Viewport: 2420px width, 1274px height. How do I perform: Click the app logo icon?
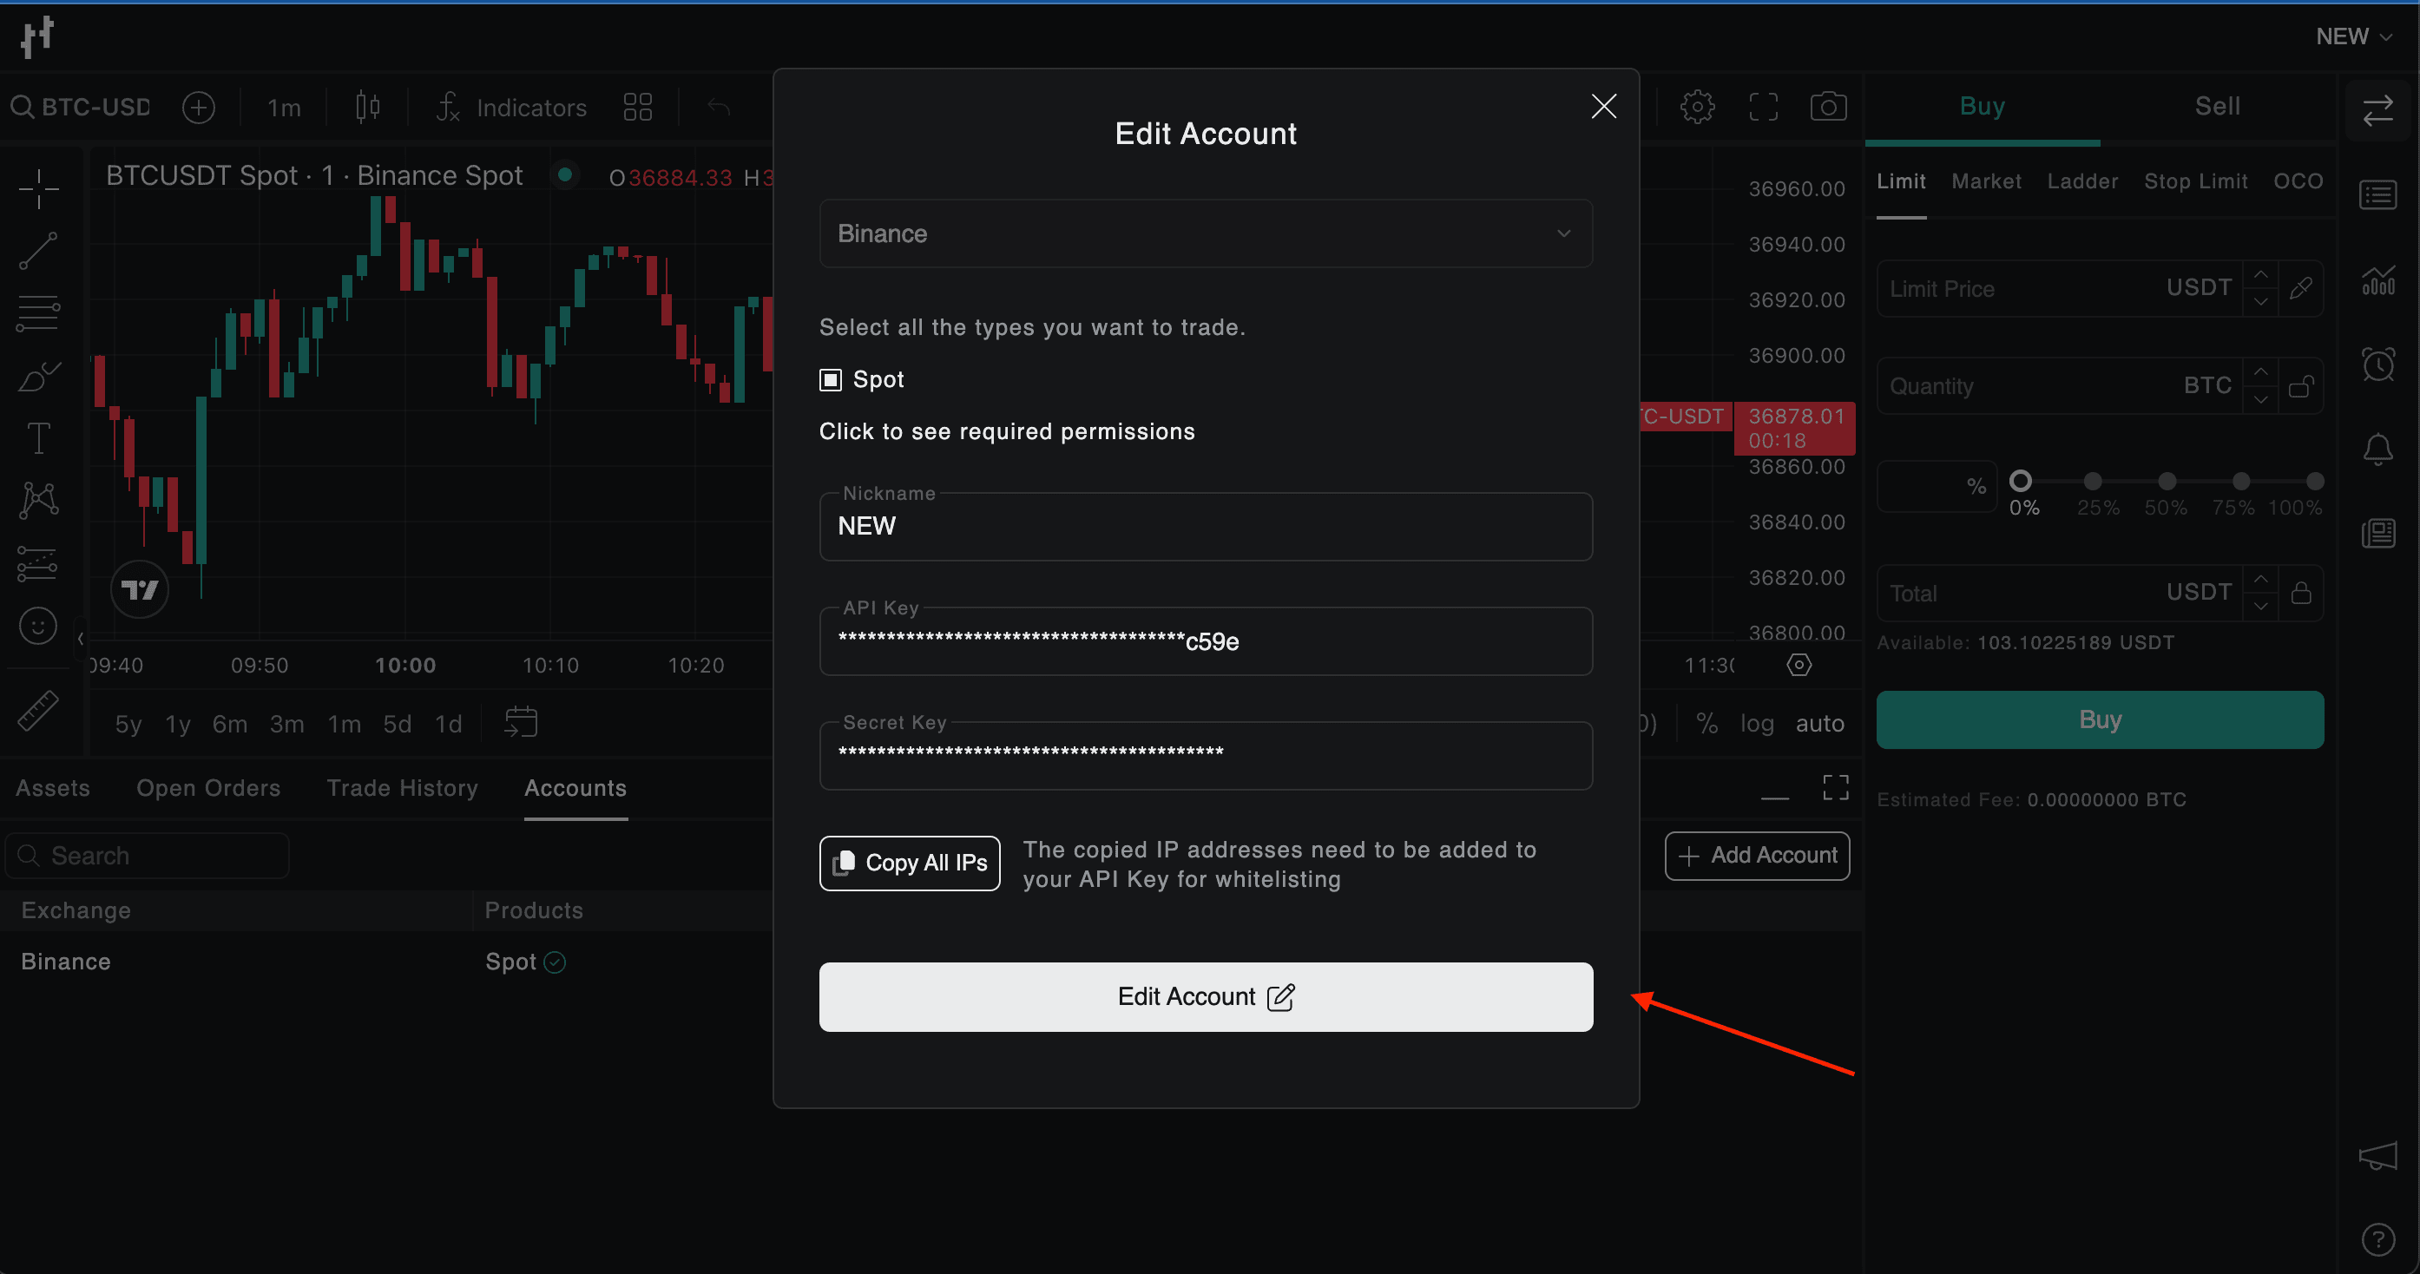[x=37, y=37]
